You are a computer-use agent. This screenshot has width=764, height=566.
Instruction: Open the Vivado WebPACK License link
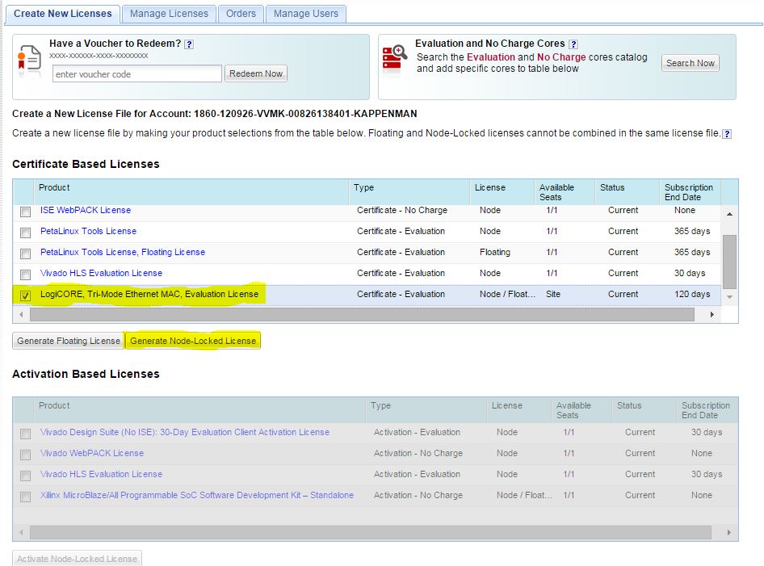[92, 453]
